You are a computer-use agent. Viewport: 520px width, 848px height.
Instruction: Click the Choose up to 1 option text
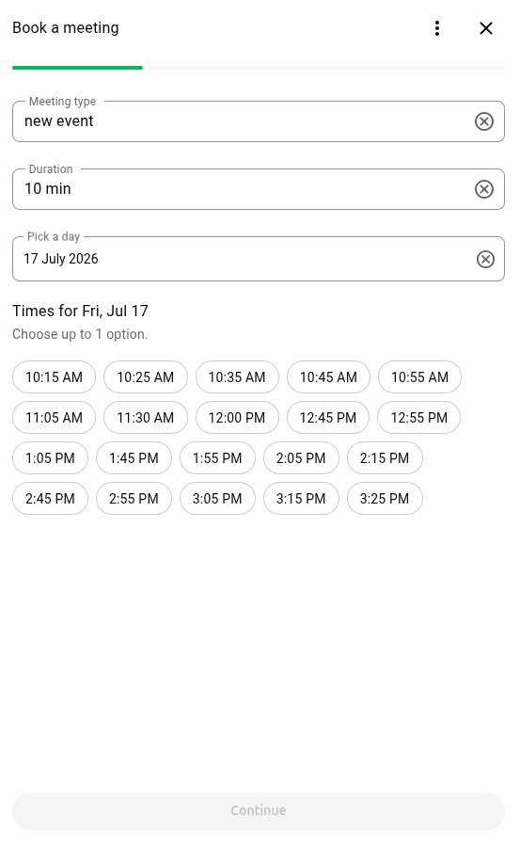point(80,334)
